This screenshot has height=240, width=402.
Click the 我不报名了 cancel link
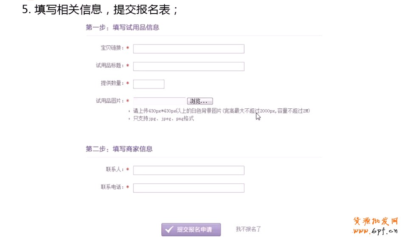(x=248, y=229)
